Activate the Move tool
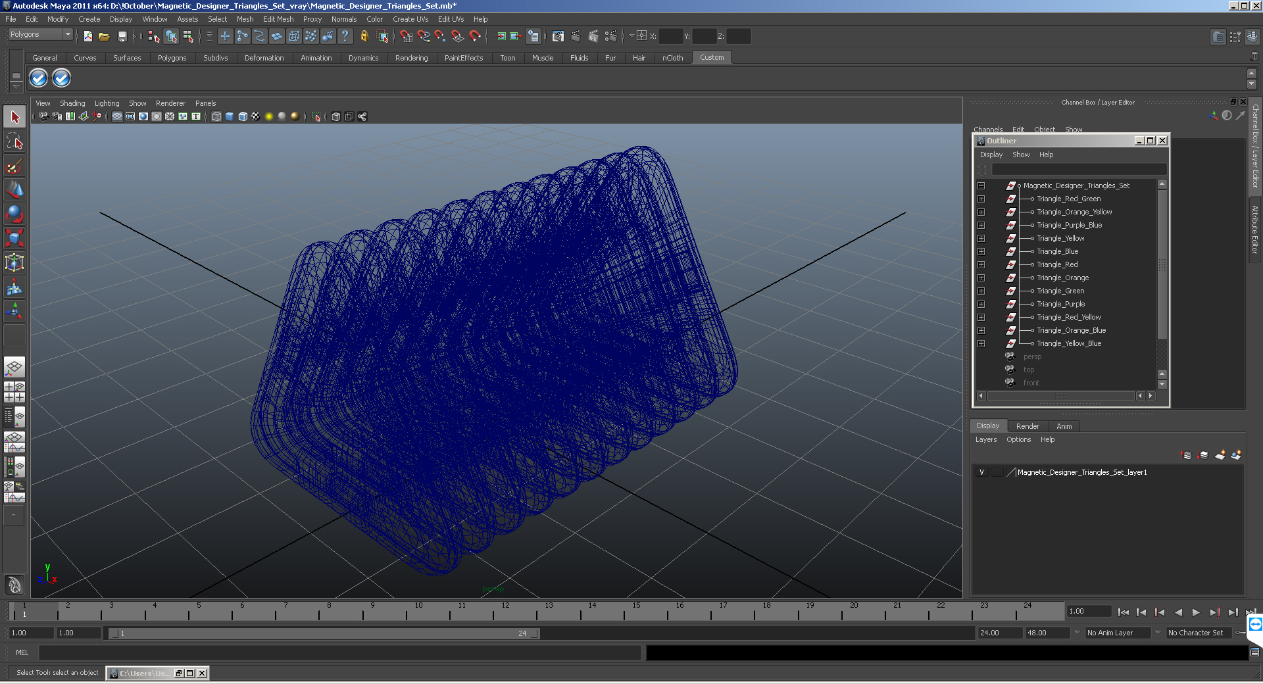The width and height of the screenshot is (1263, 684). click(x=14, y=189)
